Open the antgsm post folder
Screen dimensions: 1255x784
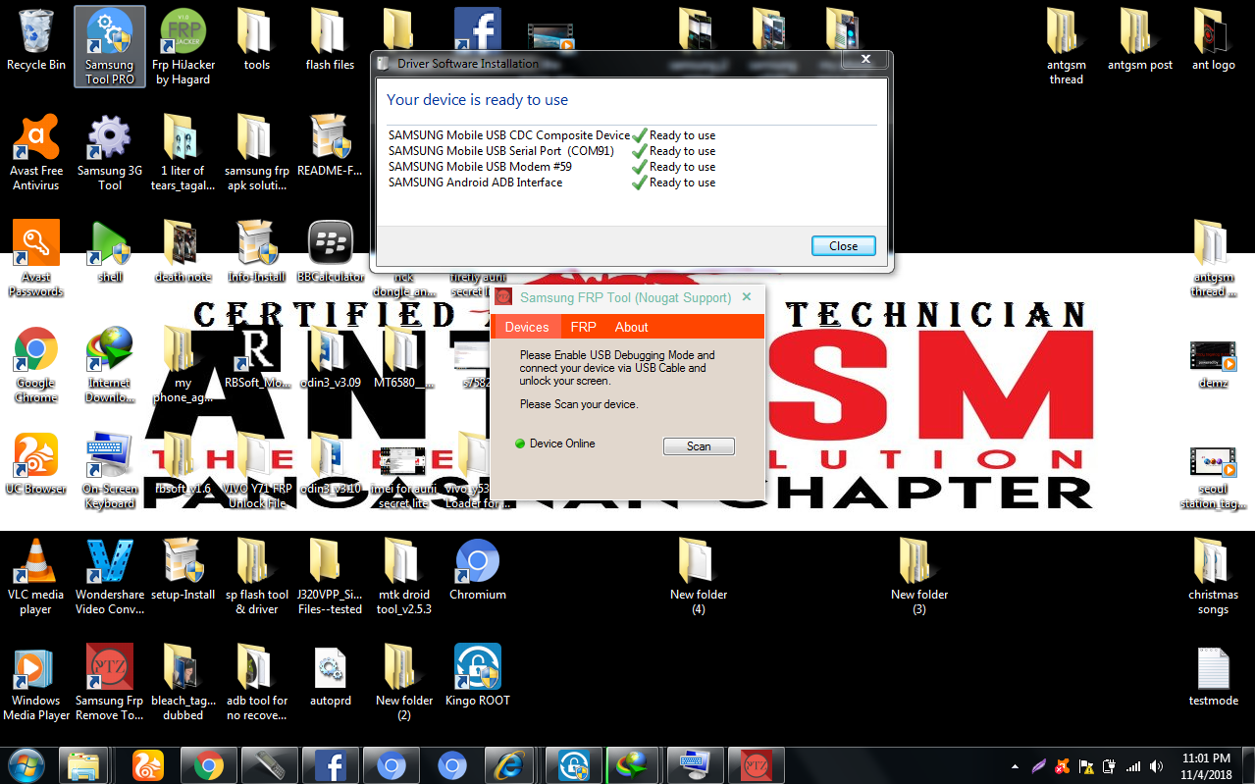[x=1140, y=41]
